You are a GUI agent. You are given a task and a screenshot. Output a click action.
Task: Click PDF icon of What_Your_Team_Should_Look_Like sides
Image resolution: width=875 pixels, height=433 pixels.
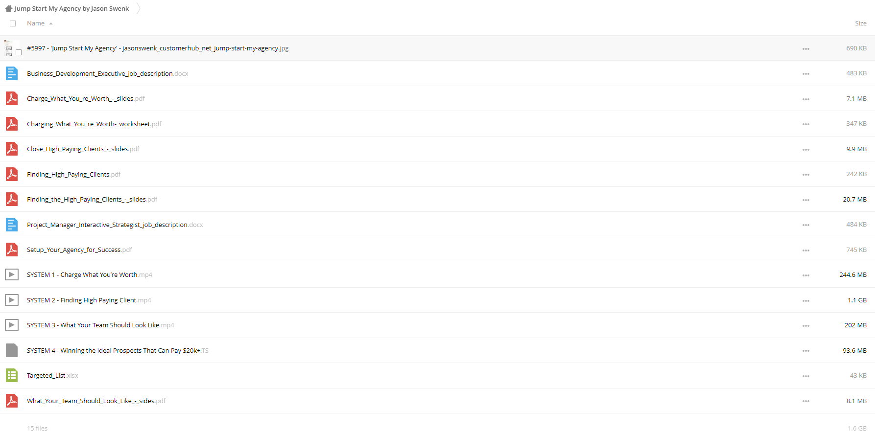tap(12, 401)
